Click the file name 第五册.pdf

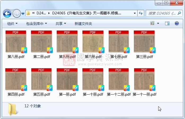click(42, 94)
